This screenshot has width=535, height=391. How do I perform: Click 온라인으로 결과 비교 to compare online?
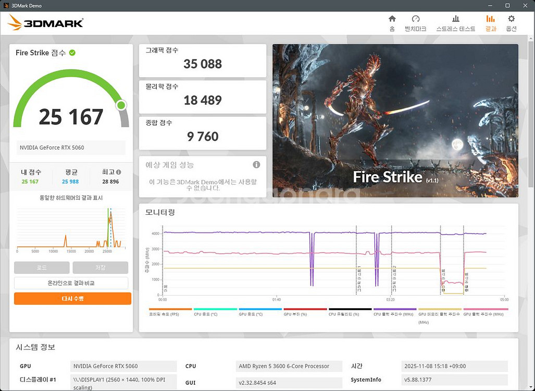[x=72, y=283]
